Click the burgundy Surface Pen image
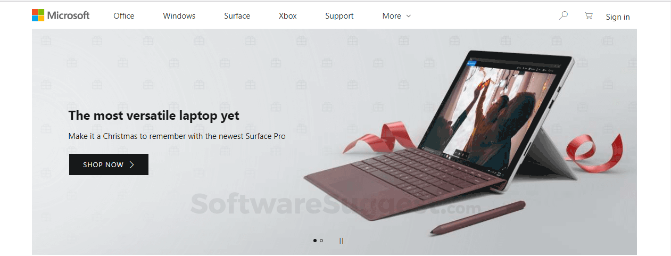Image resolution: width=671 pixels, height=256 pixels. pos(478,217)
